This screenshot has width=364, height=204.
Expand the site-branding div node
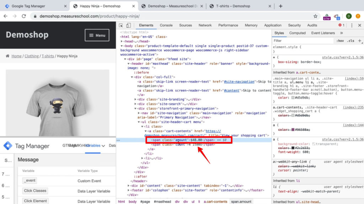pyautogui.click(x=135, y=99)
